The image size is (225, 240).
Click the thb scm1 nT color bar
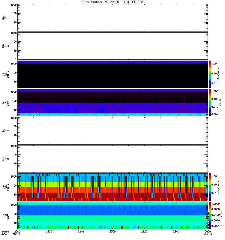coord(210,102)
